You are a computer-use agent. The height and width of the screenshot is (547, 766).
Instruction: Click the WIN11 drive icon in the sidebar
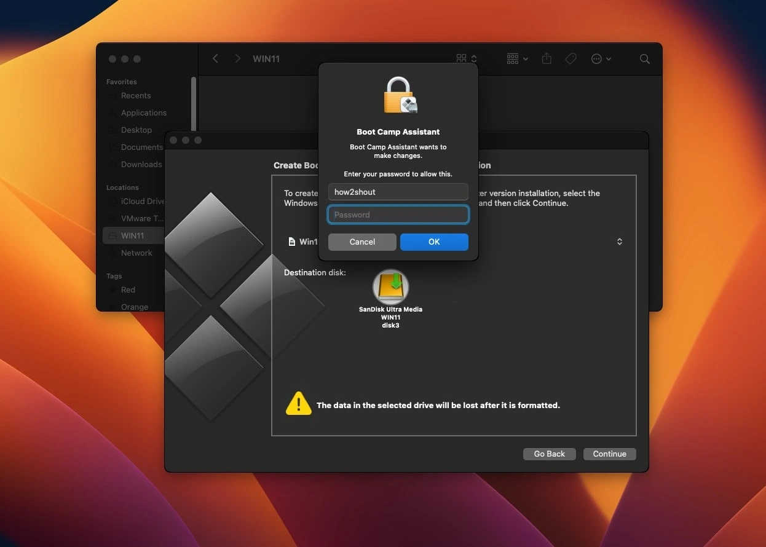point(112,235)
